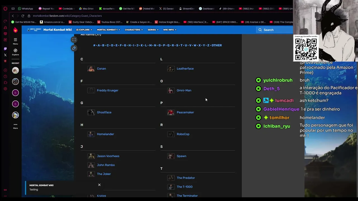This screenshot has height=201, width=358.
Task: Open the Opera sidebar extensions cube icon
Action: pos(5,83)
